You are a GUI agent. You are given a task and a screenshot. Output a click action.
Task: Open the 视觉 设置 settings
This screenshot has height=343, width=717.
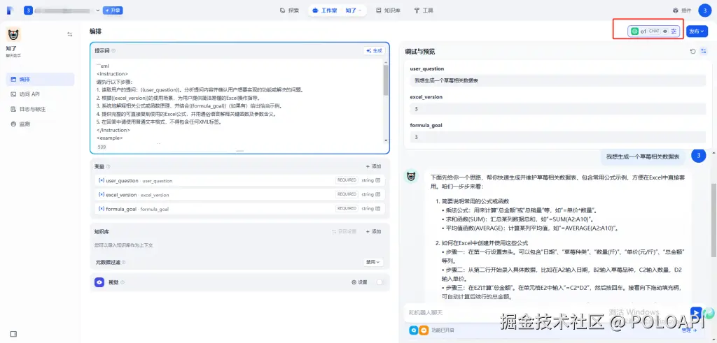(359, 282)
